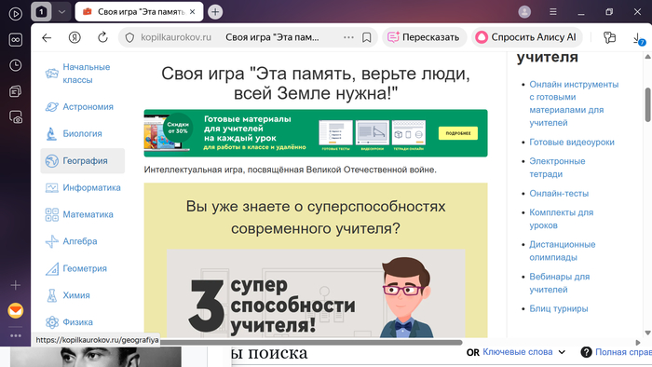This screenshot has height=367, width=652.
Task: Open Электронные тетради link
Action: tap(557, 168)
